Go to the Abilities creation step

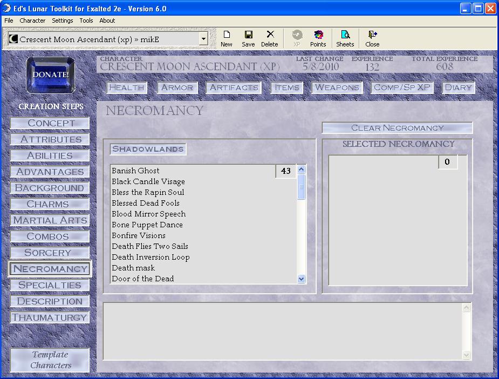[x=50, y=155]
